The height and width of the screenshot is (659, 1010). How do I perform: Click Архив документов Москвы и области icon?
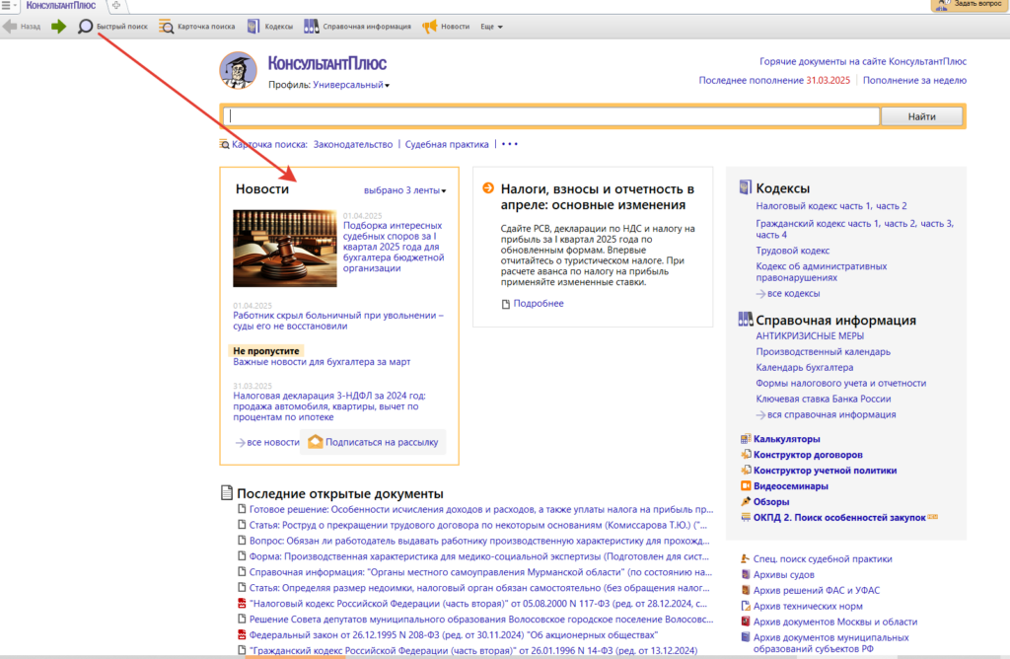pos(746,622)
